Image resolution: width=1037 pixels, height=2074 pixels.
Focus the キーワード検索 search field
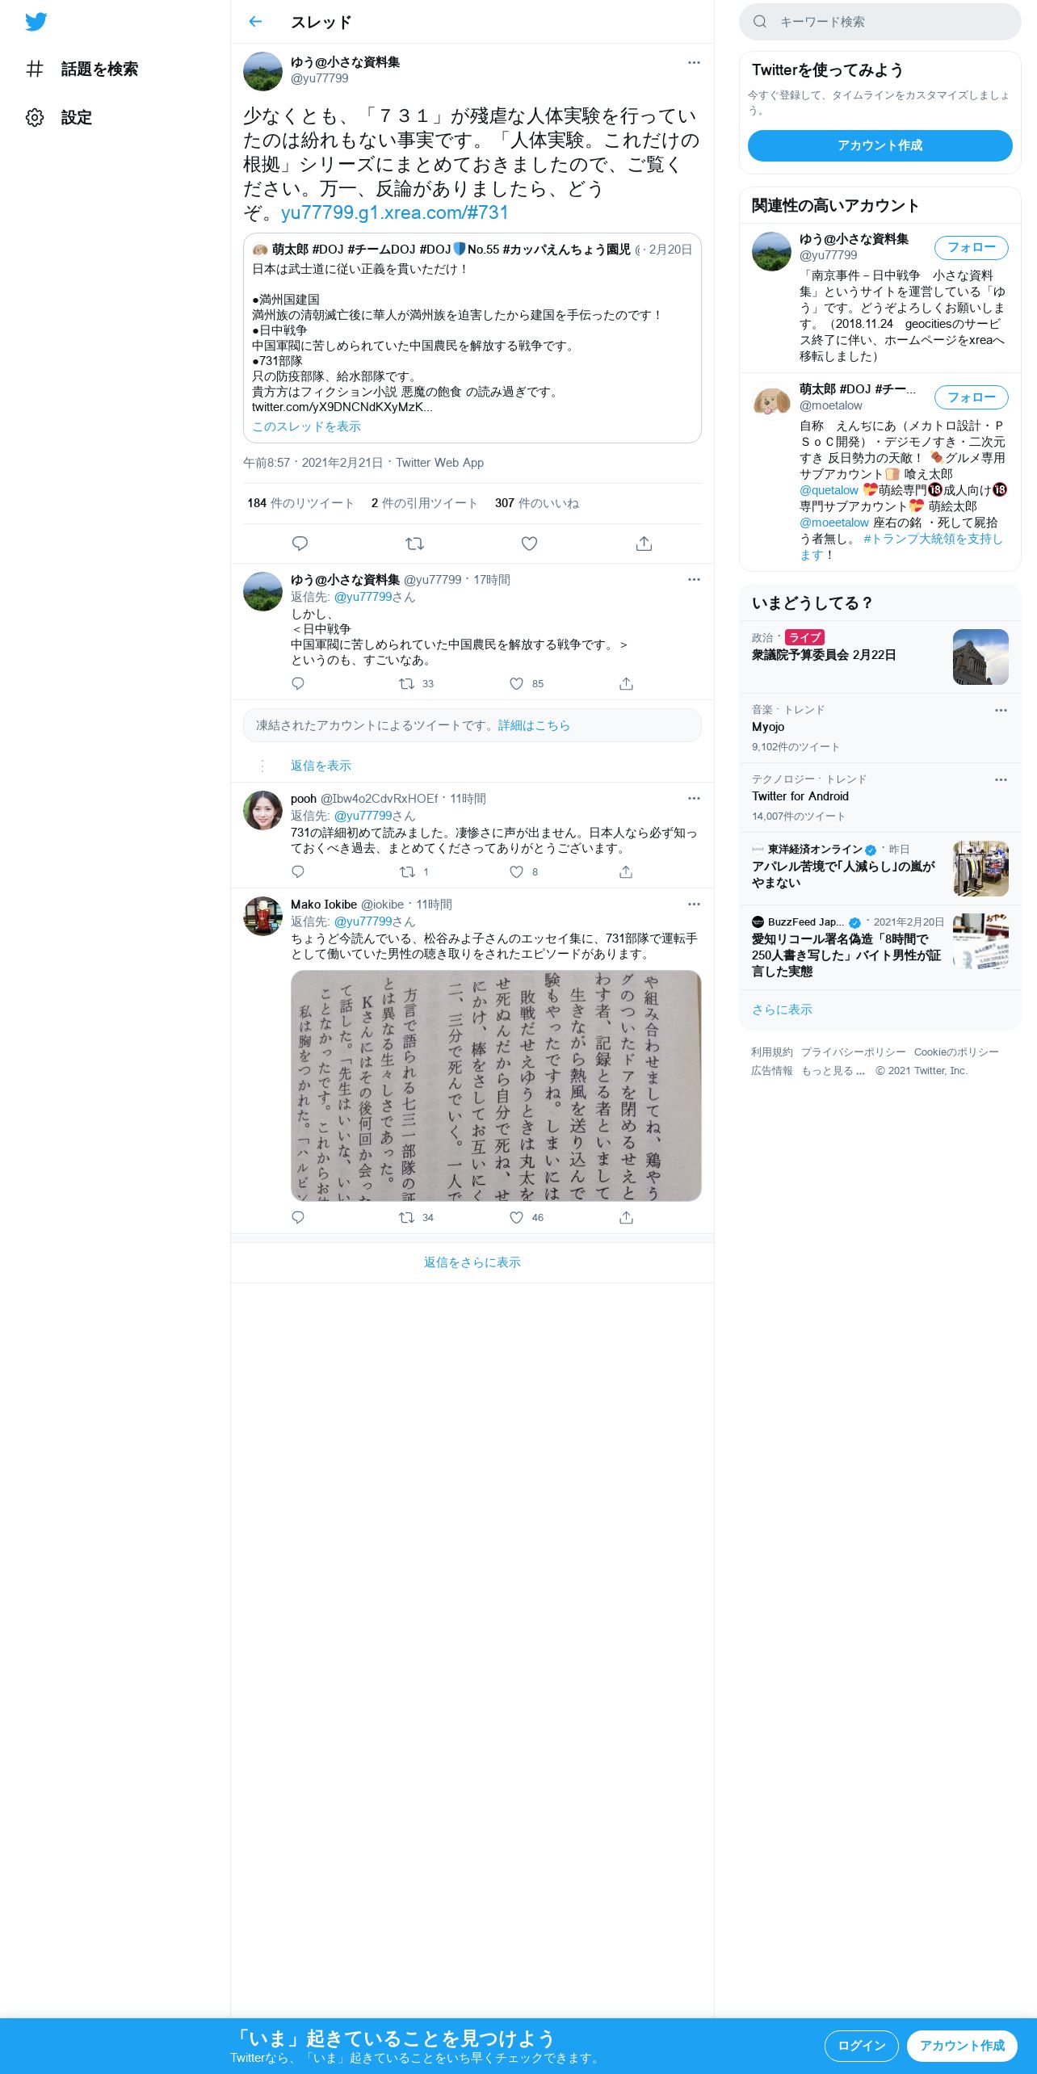click(880, 22)
